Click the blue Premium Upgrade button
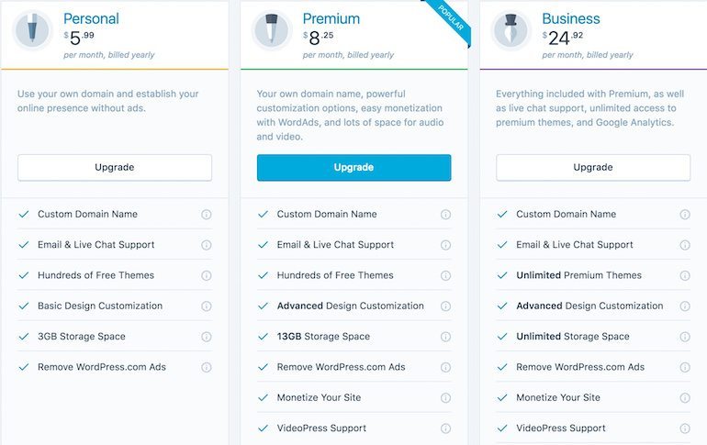This screenshot has height=445, width=707. 353,168
